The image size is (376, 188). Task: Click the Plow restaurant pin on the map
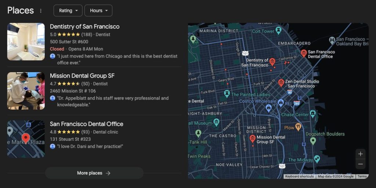[298, 127]
